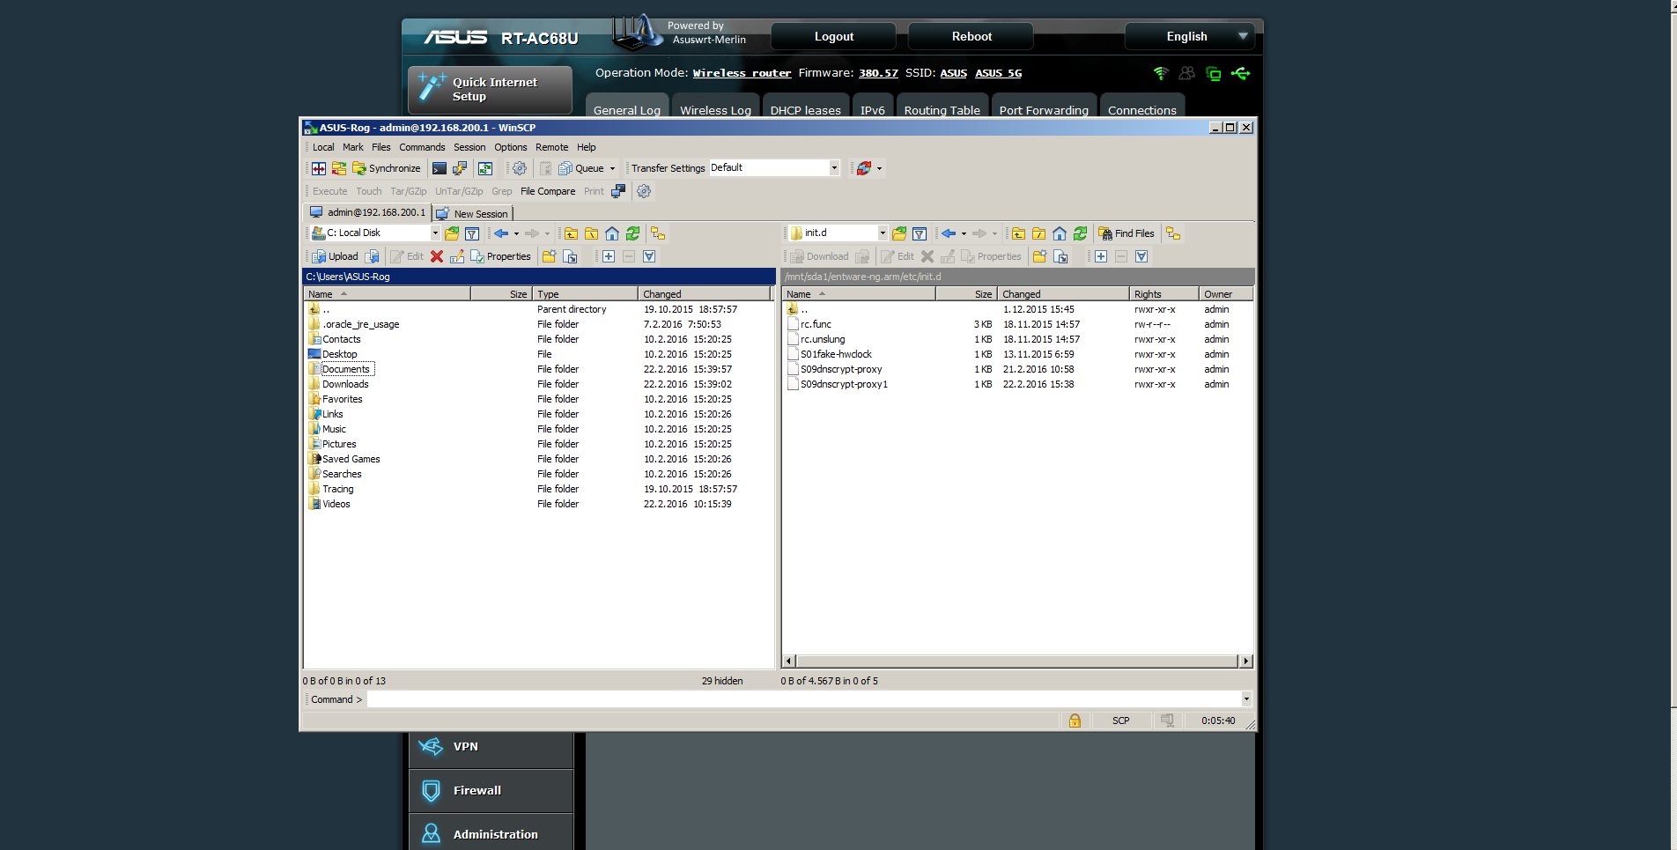Refresh the local panel
The height and width of the screenshot is (850, 1677).
[632, 233]
